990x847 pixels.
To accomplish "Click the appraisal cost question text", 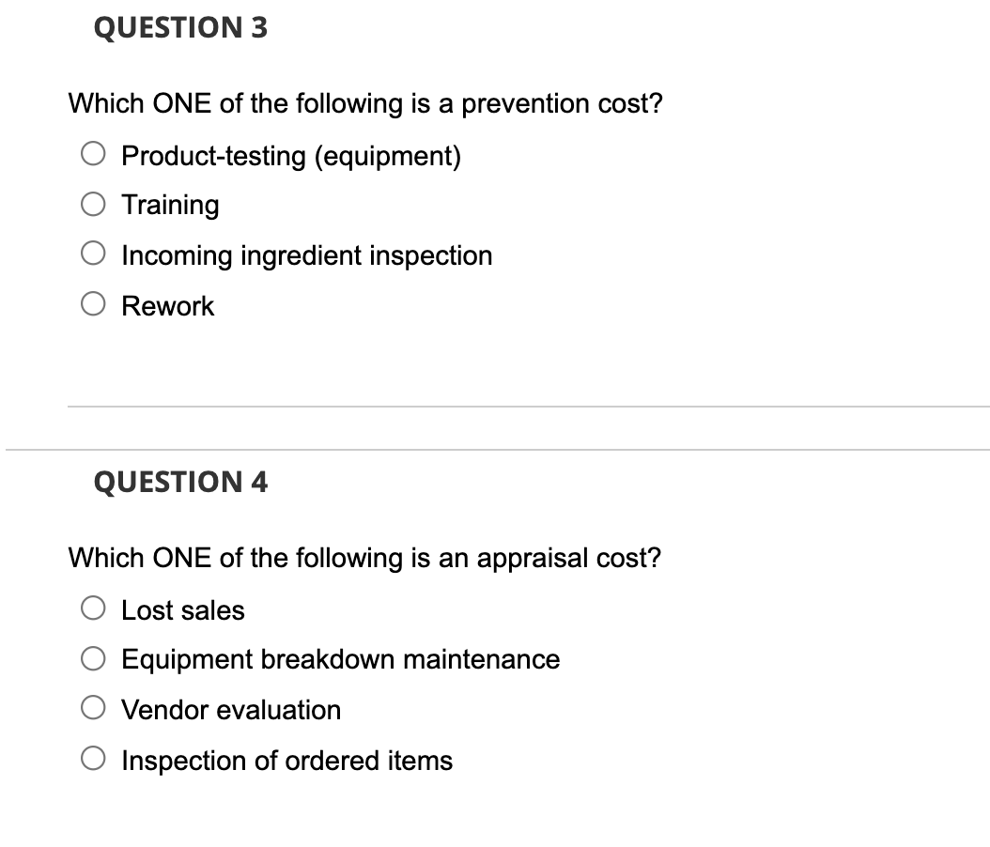I will tap(364, 558).
